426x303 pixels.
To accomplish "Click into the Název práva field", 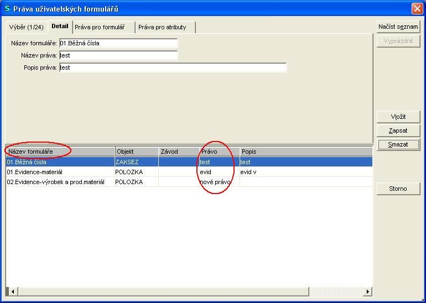I will pos(118,55).
